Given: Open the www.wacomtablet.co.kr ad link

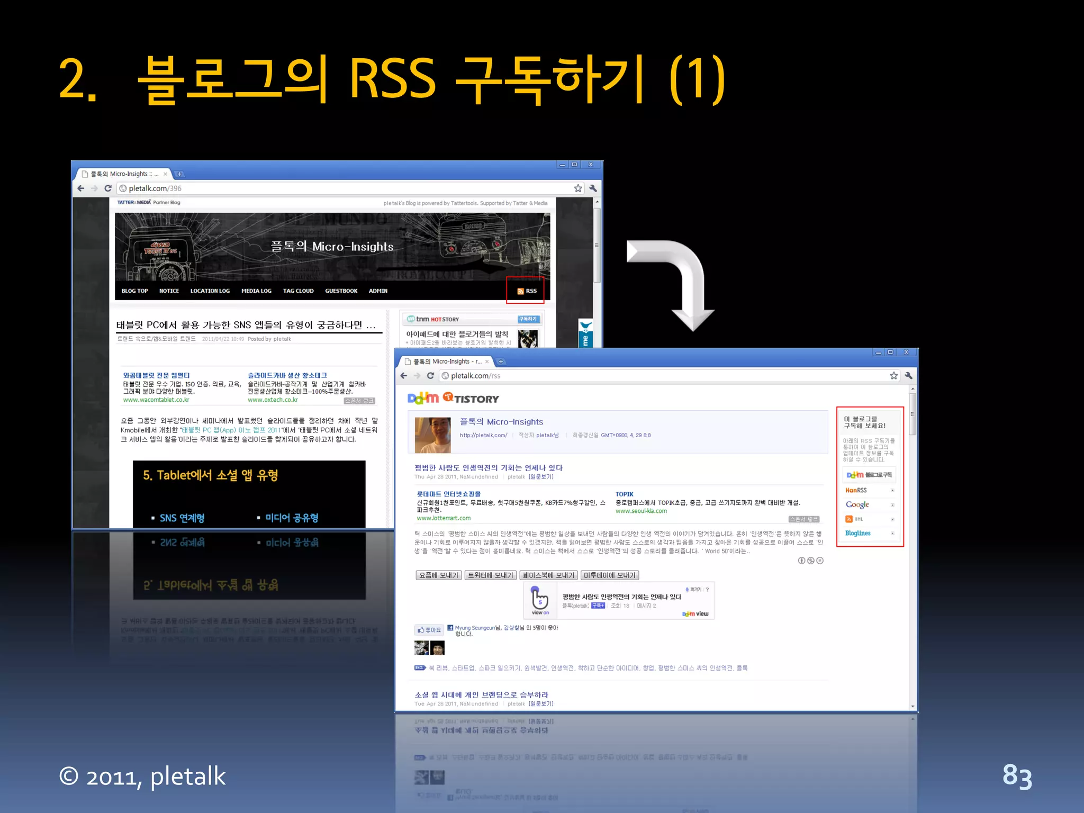Looking at the screenshot, I should [156, 400].
